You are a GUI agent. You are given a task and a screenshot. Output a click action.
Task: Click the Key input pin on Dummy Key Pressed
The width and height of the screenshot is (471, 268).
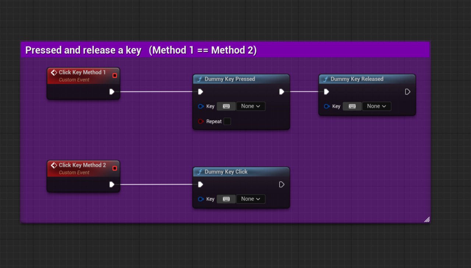[x=201, y=106]
